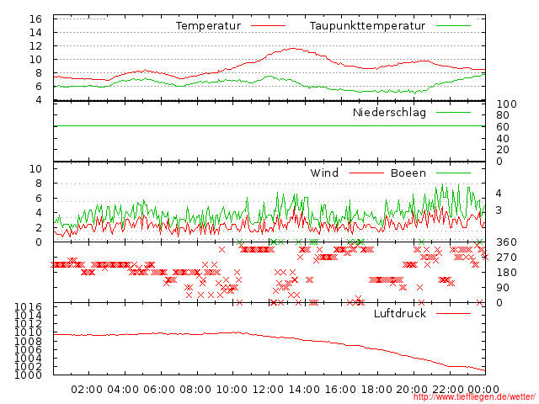Click the "06:00" time axis label
Screen dimensions: 539x404
(x=159, y=390)
